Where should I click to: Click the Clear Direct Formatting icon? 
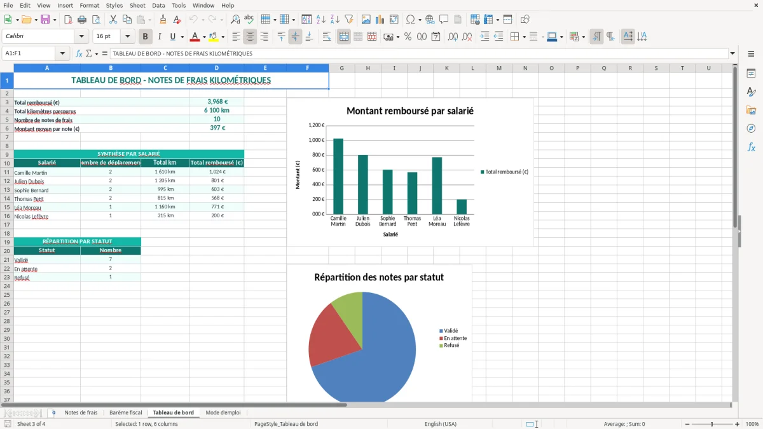pos(177,20)
